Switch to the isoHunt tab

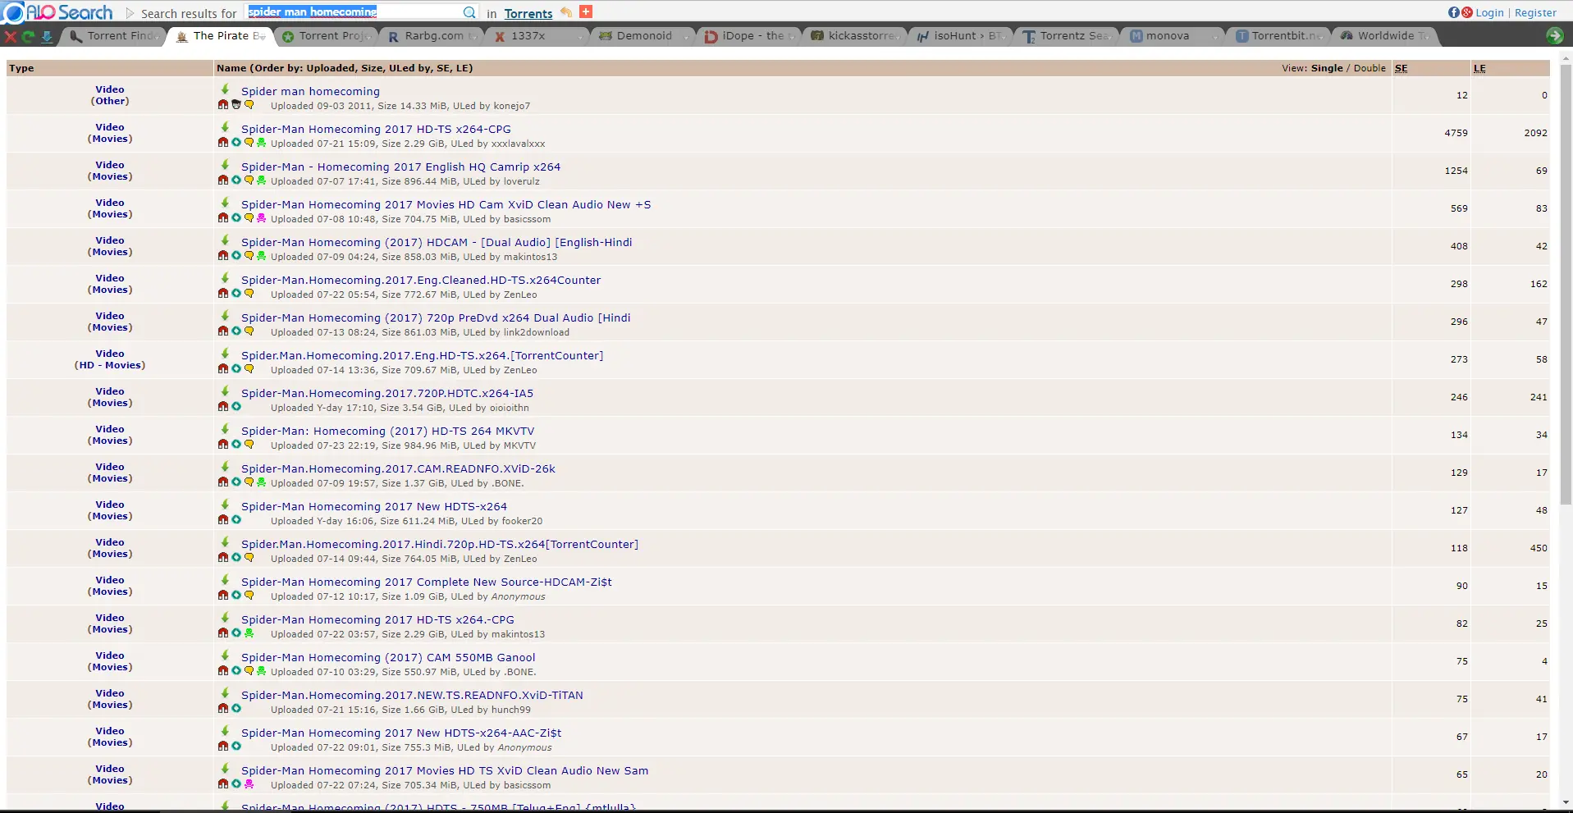pyautogui.click(x=962, y=36)
